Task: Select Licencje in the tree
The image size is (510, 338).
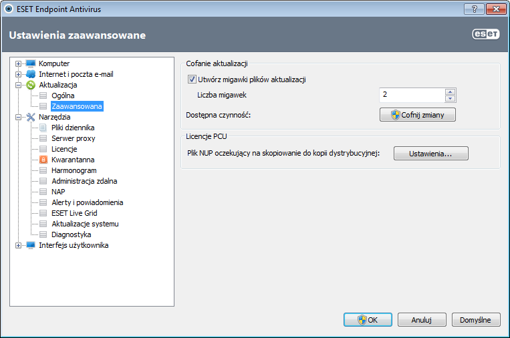Action: coord(64,149)
